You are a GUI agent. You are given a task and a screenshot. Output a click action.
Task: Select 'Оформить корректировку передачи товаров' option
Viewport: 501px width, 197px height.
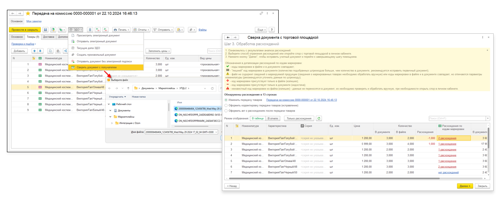pyautogui.click(x=226, y=105)
